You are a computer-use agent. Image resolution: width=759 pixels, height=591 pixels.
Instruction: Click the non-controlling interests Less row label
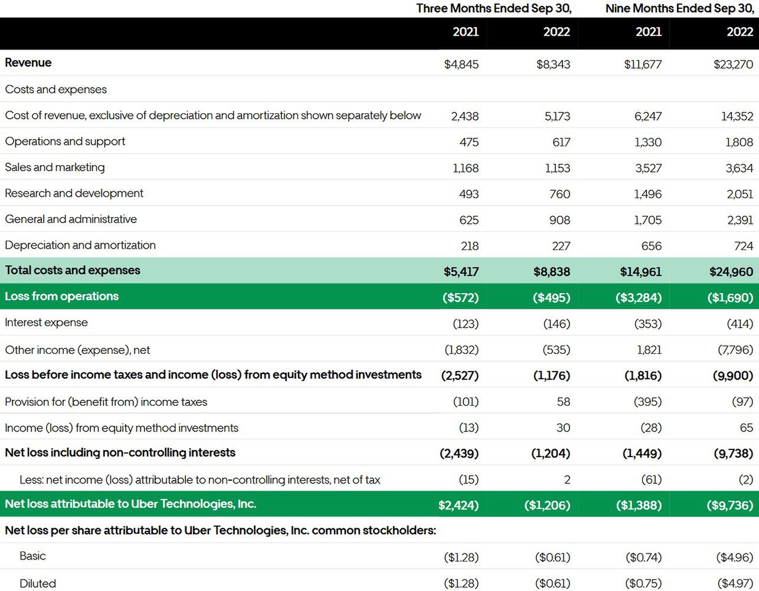(200, 480)
